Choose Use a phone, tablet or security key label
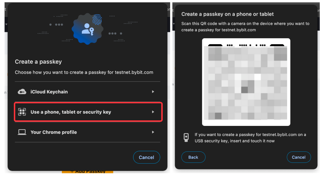The width and height of the screenshot is (320, 174). click(71, 112)
